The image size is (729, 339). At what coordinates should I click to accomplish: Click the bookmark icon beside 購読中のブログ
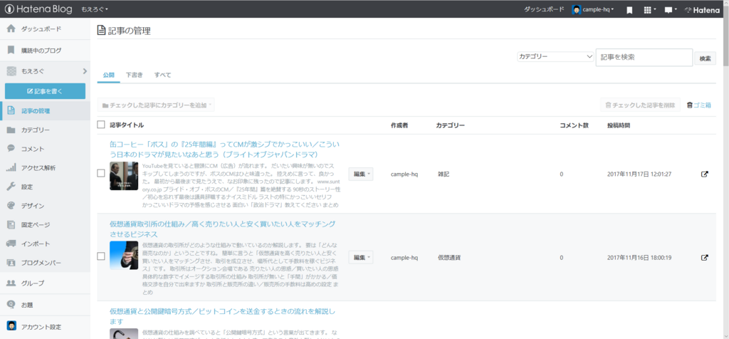coord(11,50)
